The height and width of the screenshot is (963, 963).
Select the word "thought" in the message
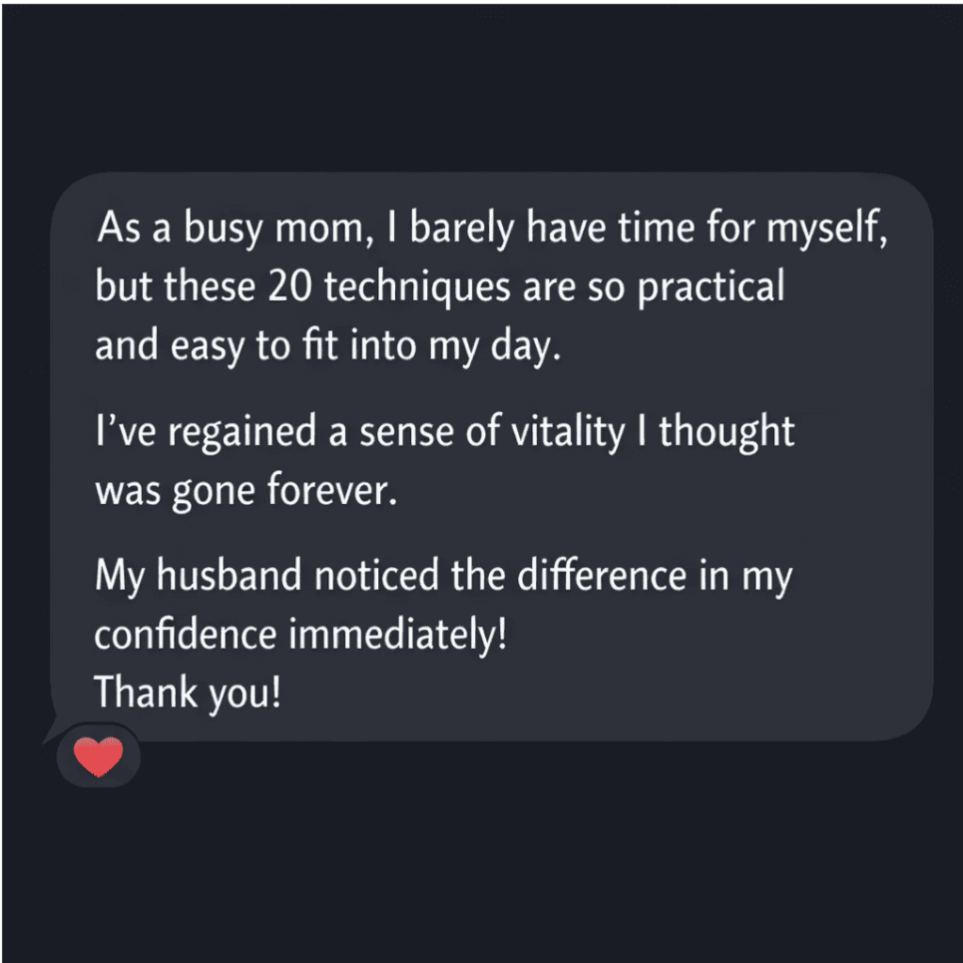coord(726,434)
